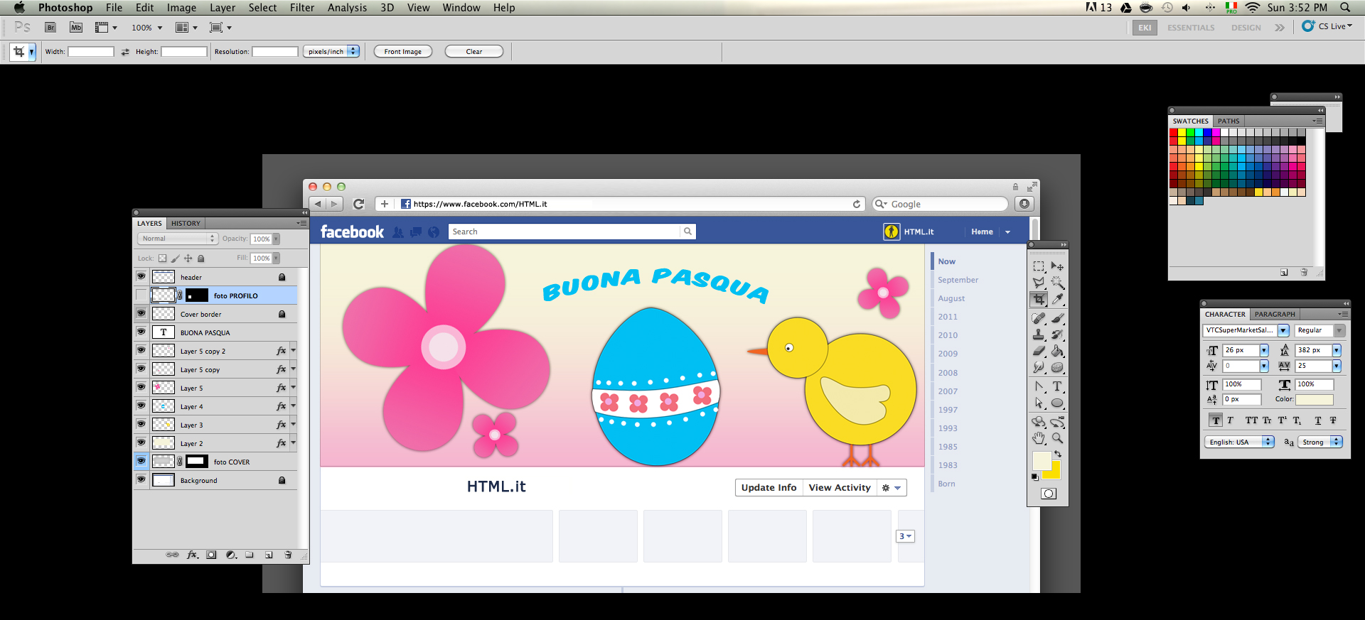Click the link layers icon

tap(172, 555)
